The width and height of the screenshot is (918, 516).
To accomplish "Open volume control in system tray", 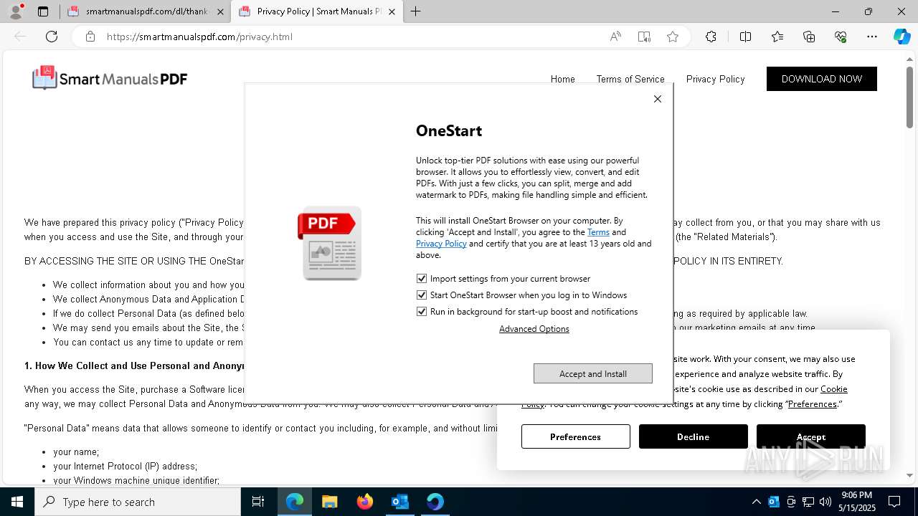I will [825, 502].
